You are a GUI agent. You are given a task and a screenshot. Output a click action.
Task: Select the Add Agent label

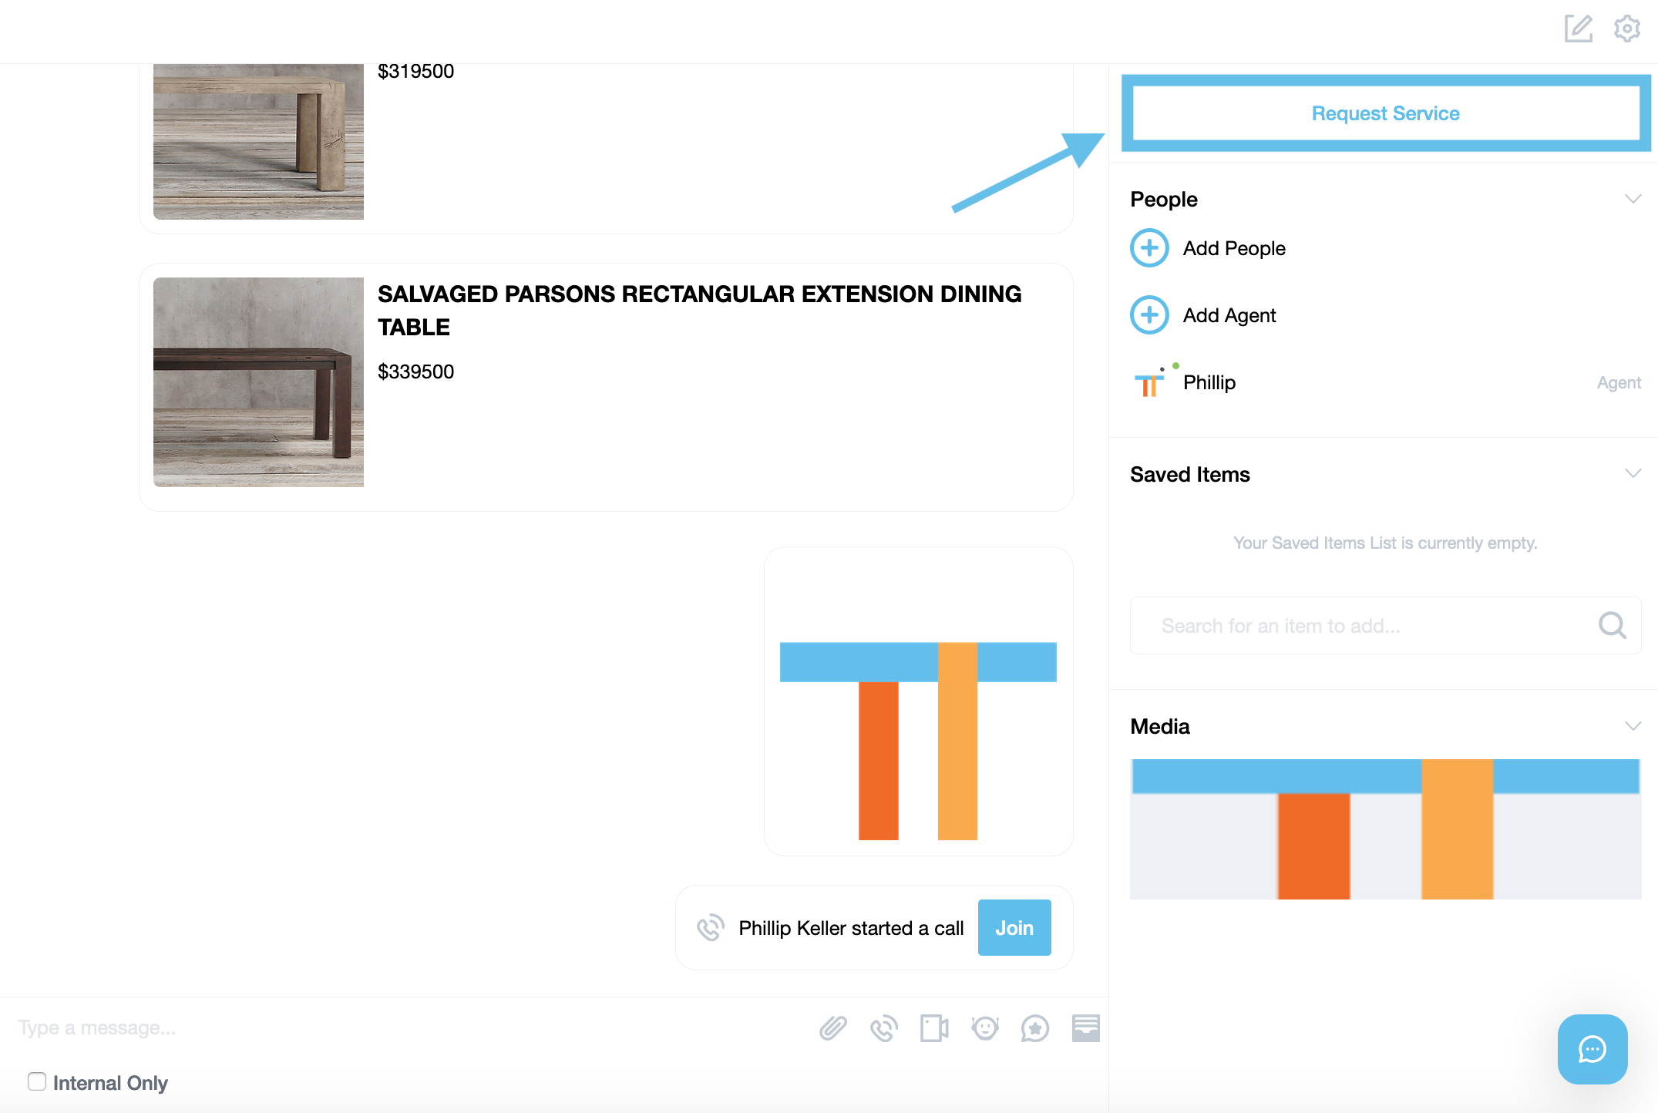tap(1229, 315)
